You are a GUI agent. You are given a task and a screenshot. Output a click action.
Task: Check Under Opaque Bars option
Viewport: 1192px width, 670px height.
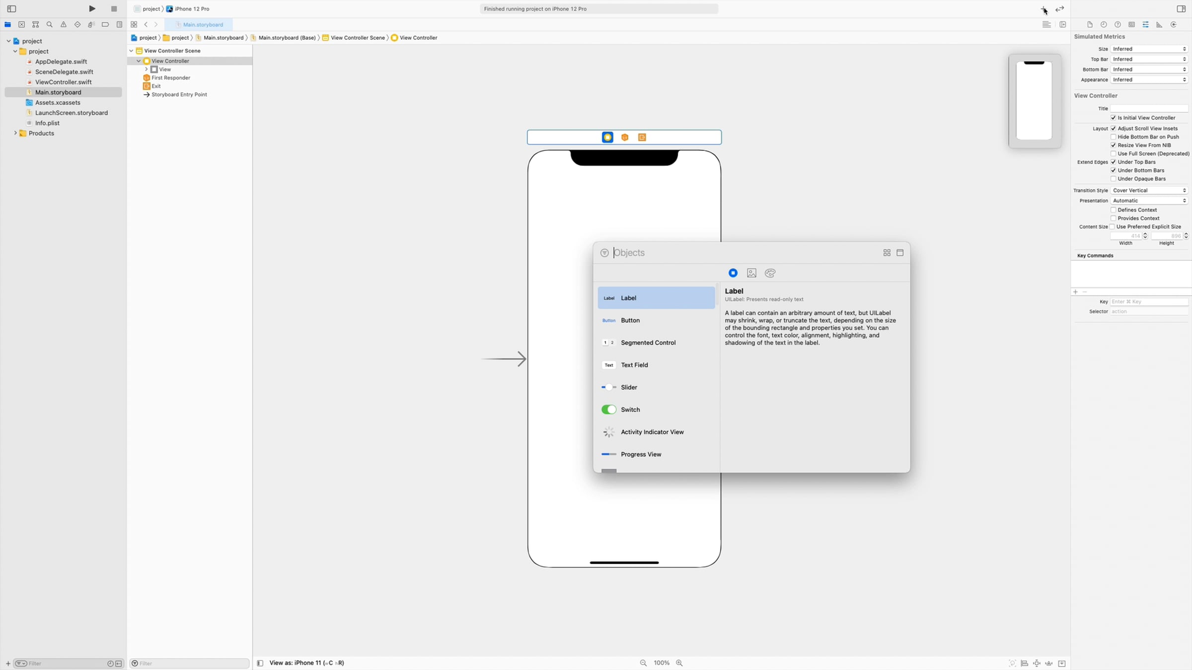(x=1113, y=179)
